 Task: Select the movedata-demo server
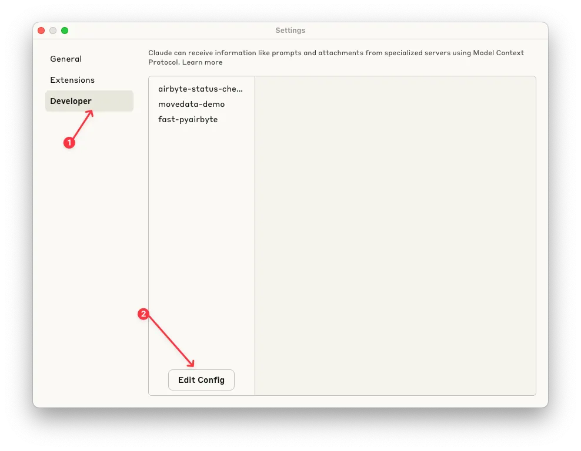192,104
